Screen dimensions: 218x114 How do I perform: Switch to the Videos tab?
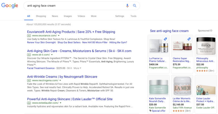tap(81, 16)
